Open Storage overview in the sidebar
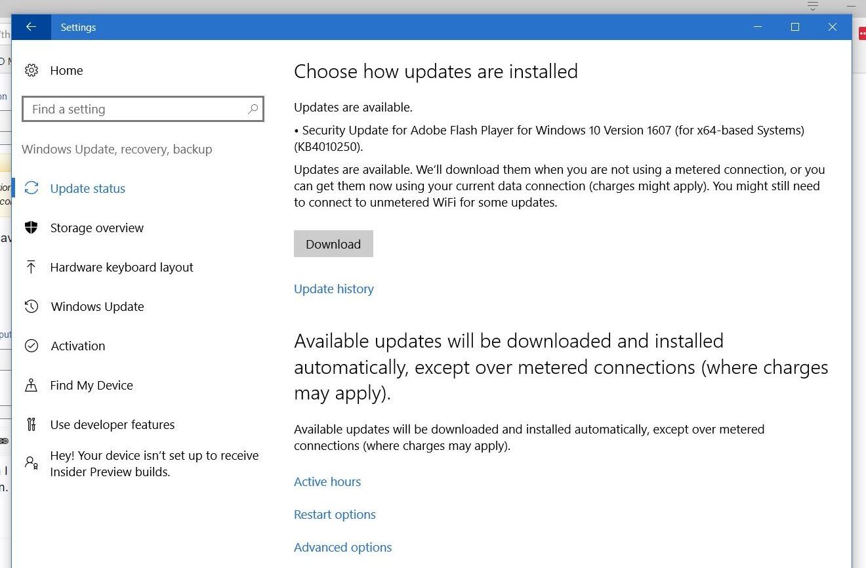 click(96, 228)
